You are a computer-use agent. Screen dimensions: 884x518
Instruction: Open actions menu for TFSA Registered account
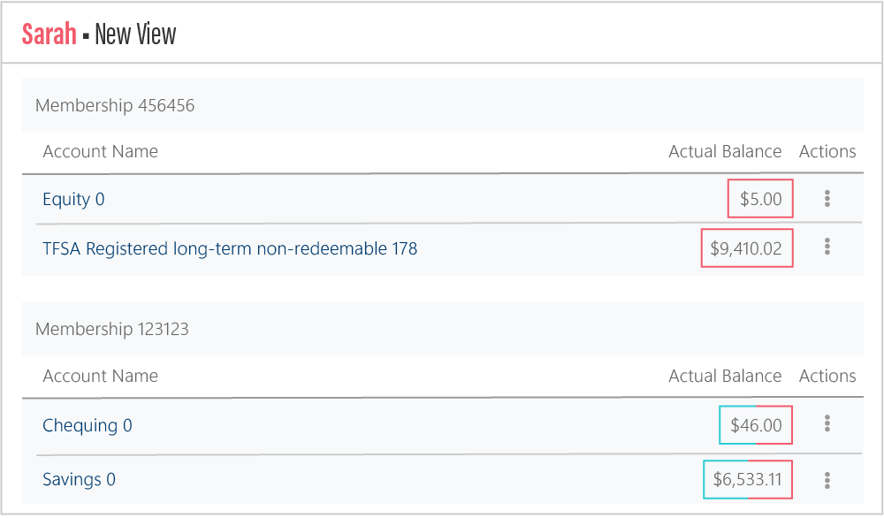pyautogui.click(x=827, y=247)
